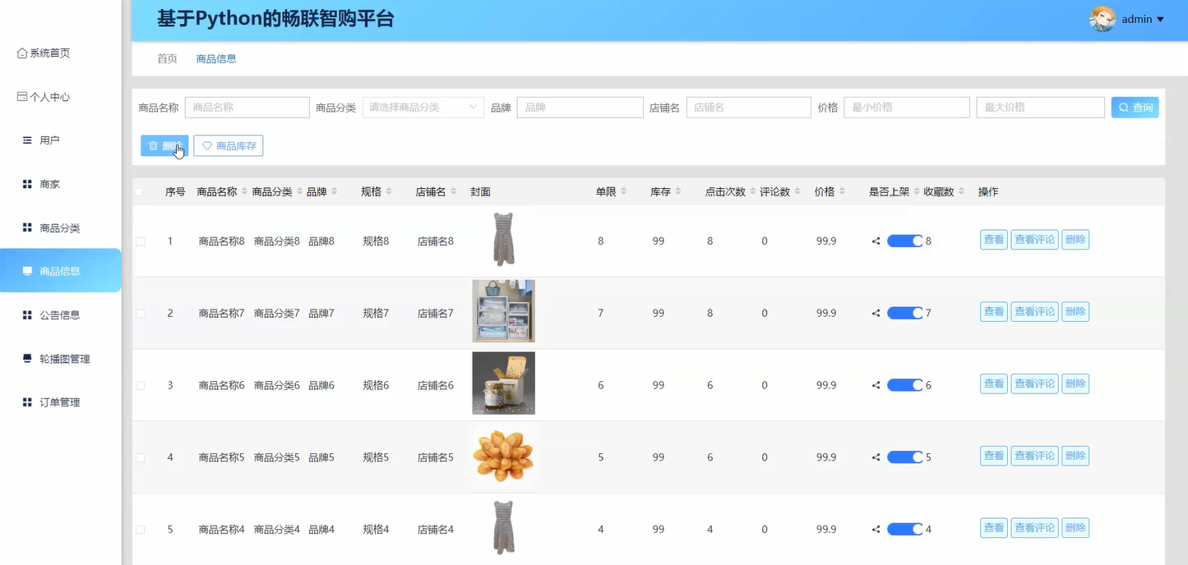Click the magnifier icon in the 查询 button
The height and width of the screenshot is (565, 1188).
(x=1123, y=107)
